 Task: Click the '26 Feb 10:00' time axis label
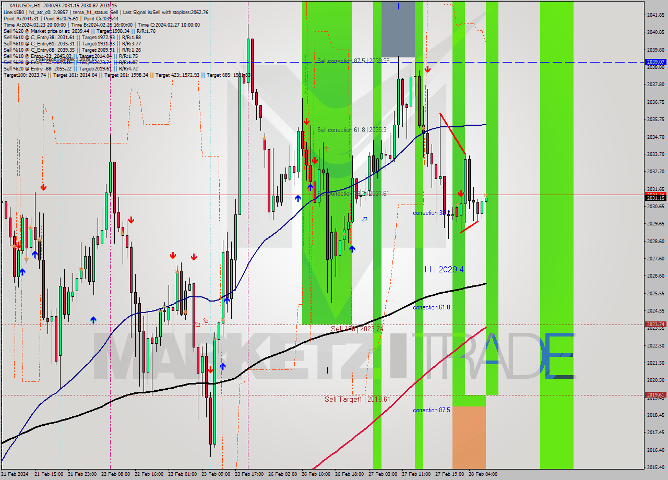click(316, 474)
